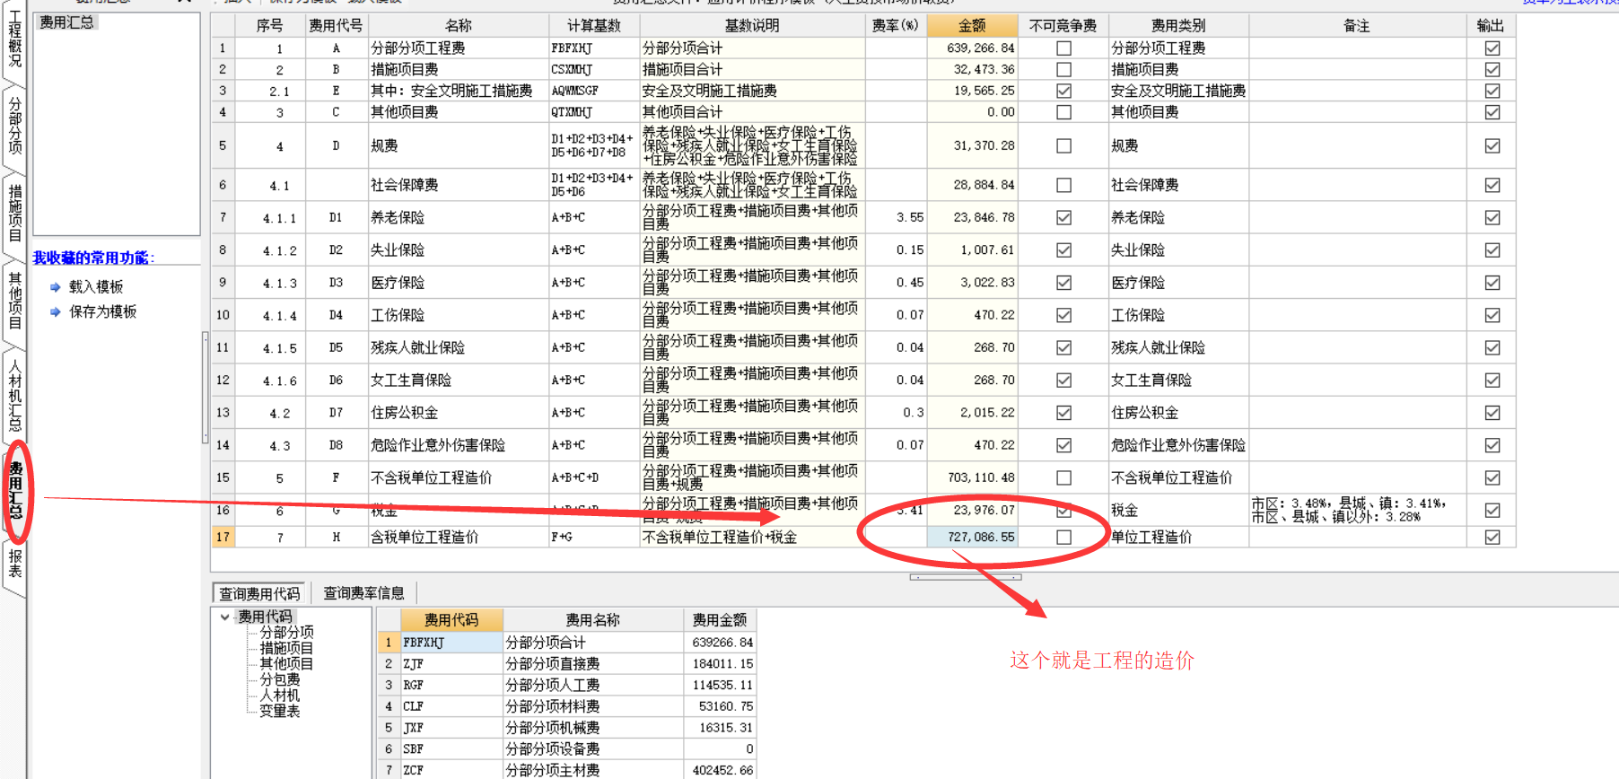
Task: Toggle 不可竞争费 checkbox for 其他项目费 row
Action: click(x=1063, y=112)
